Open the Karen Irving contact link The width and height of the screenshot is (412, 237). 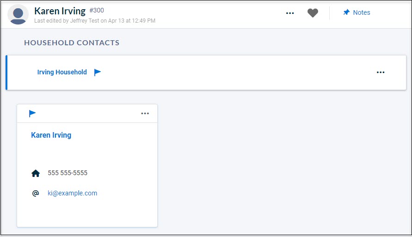(x=51, y=135)
